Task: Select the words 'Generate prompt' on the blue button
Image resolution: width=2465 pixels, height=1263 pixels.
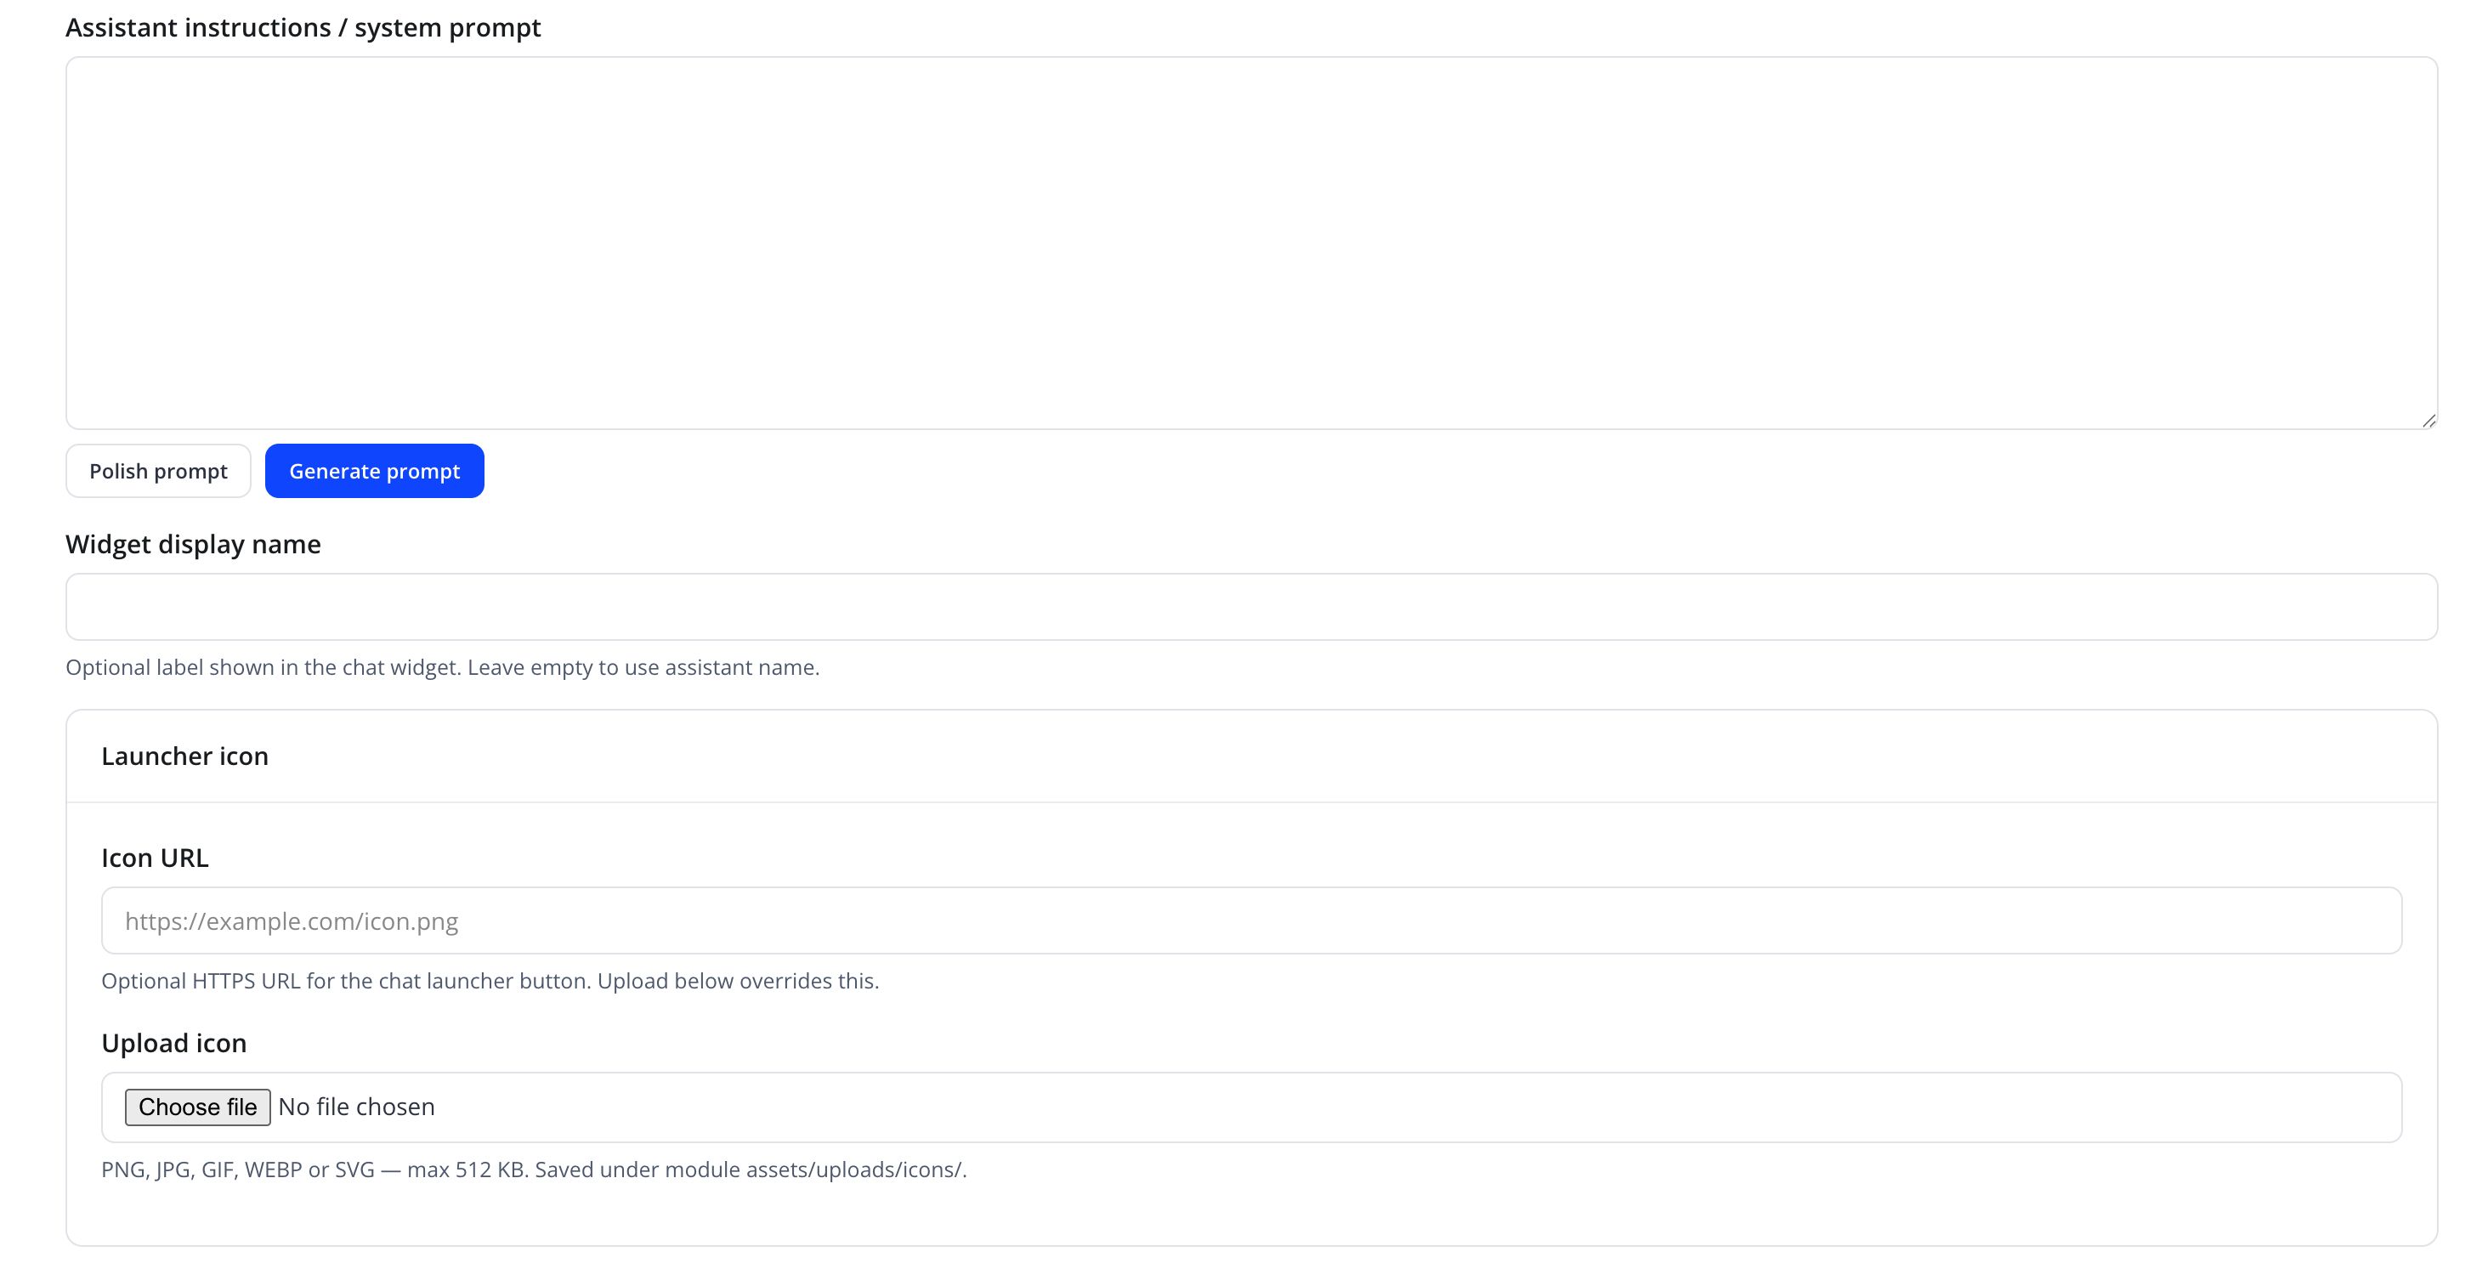Action: click(374, 471)
